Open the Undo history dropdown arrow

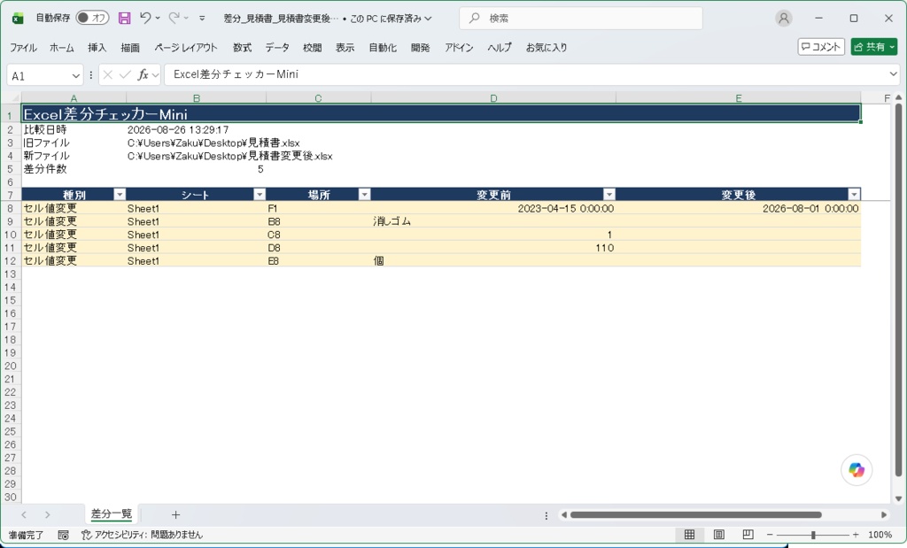coord(158,18)
